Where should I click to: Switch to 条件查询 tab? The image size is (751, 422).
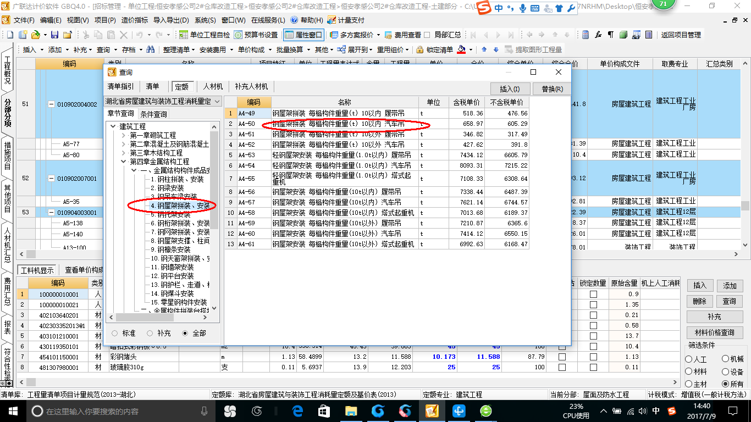pos(154,114)
